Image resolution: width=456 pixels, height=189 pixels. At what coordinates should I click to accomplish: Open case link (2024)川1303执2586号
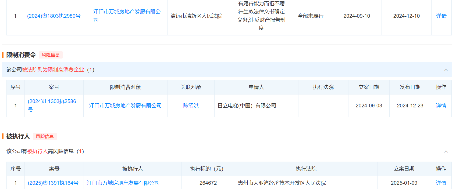52,106
